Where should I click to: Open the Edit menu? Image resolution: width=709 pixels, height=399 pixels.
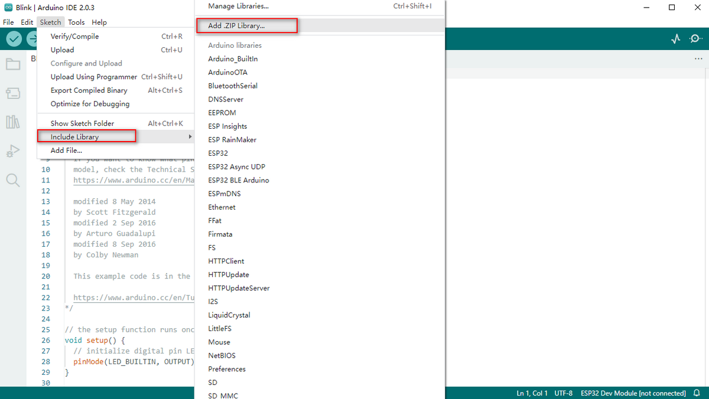point(27,22)
